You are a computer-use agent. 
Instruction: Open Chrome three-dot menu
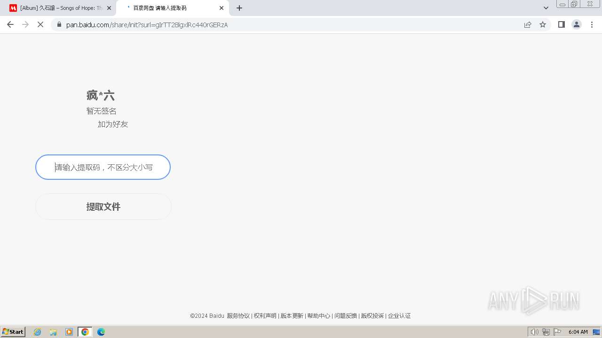(592, 24)
